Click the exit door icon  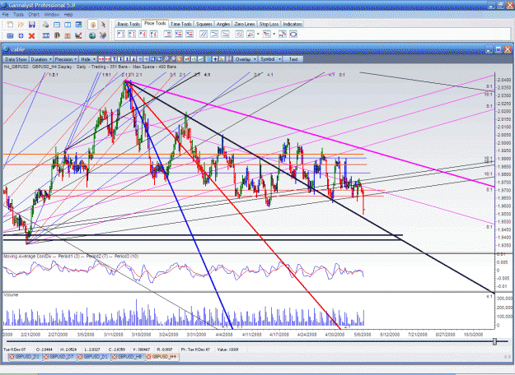point(57,35)
